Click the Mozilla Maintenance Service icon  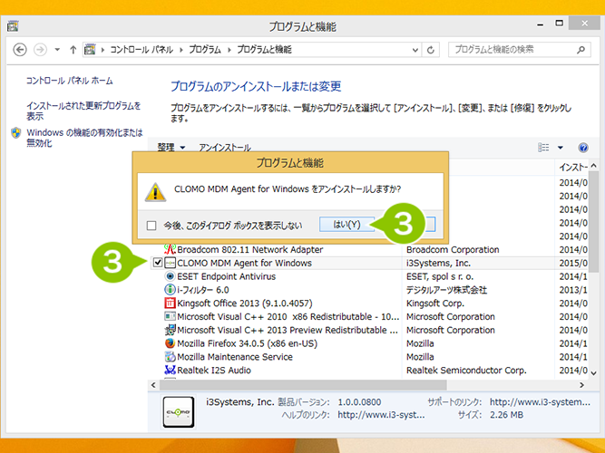[x=170, y=357]
